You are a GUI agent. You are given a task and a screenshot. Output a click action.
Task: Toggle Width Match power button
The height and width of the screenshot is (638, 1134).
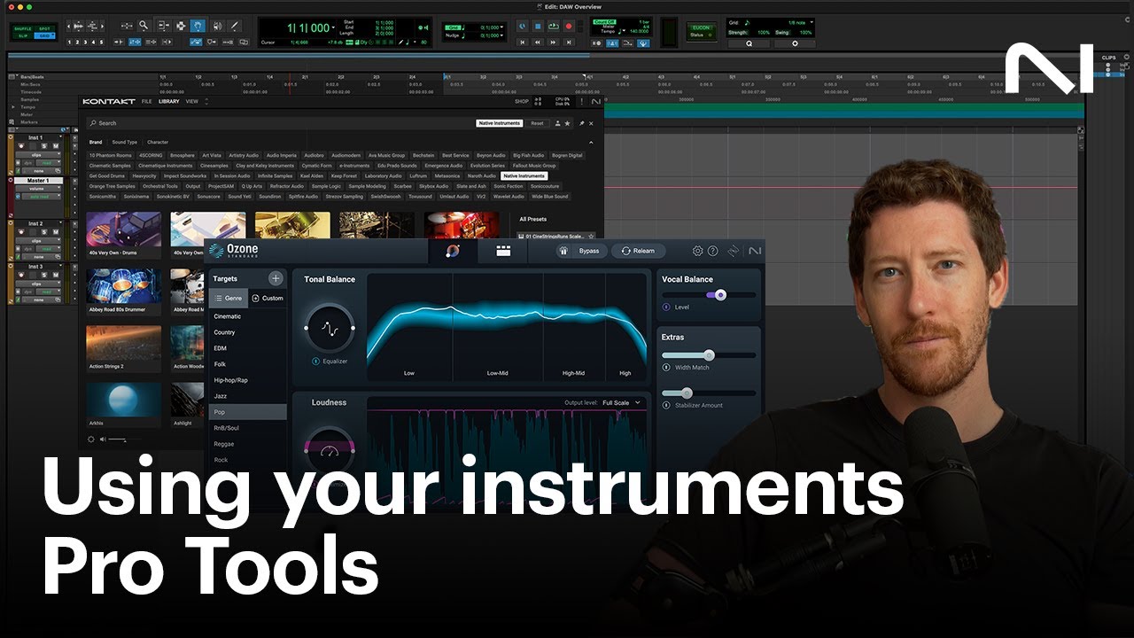point(666,367)
